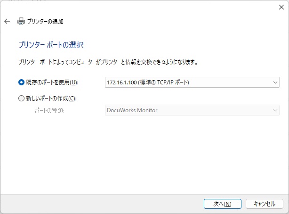Click the printer icon beside プリンターの追加
289x214 pixels.
coord(21,21)
